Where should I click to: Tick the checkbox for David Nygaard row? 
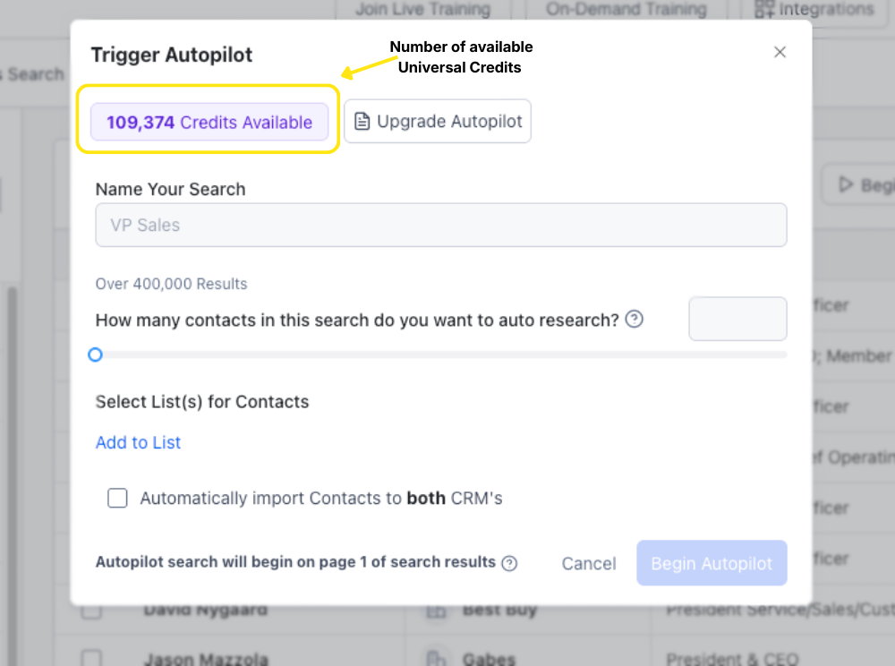pyautogui.click(x=92, y=612)
